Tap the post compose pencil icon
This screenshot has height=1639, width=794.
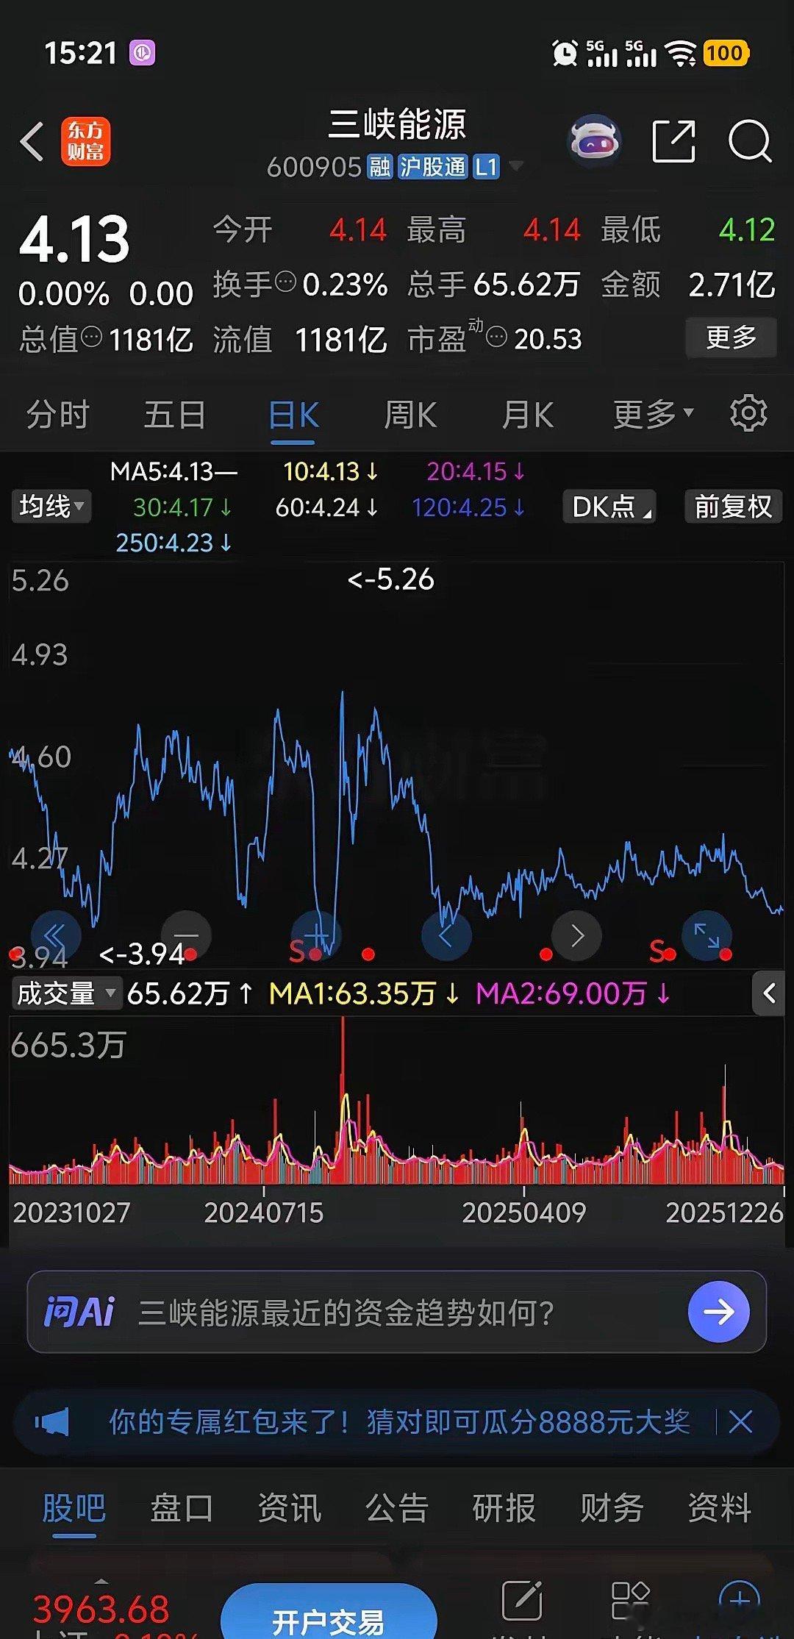(522, 1599)
